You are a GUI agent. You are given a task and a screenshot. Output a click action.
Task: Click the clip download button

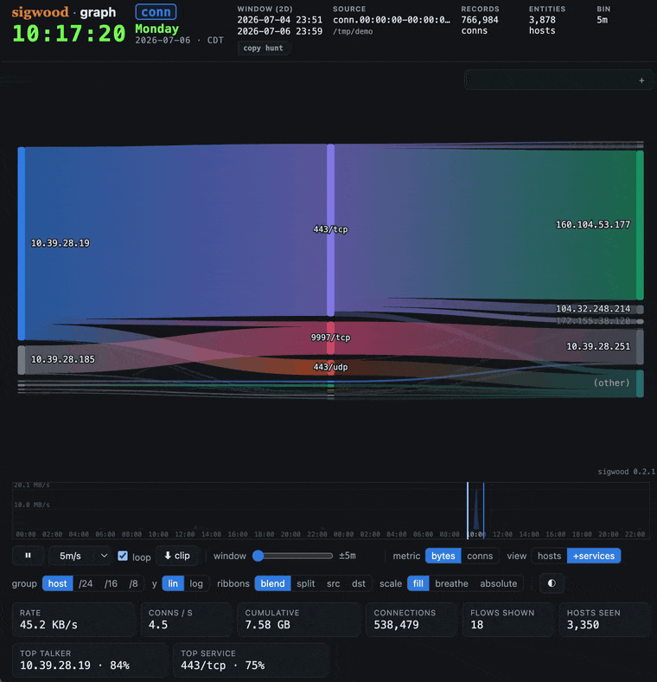[x=177, y=556]
